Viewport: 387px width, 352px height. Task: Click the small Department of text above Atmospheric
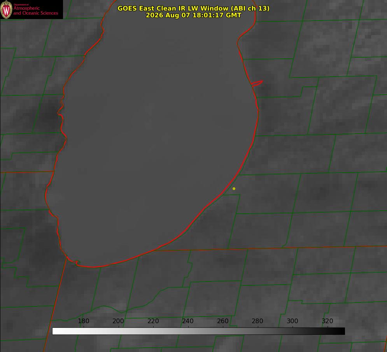21,5
